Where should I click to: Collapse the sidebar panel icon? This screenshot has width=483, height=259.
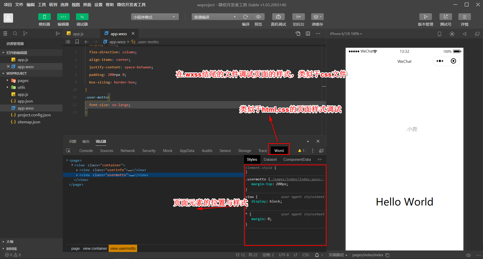58,33
